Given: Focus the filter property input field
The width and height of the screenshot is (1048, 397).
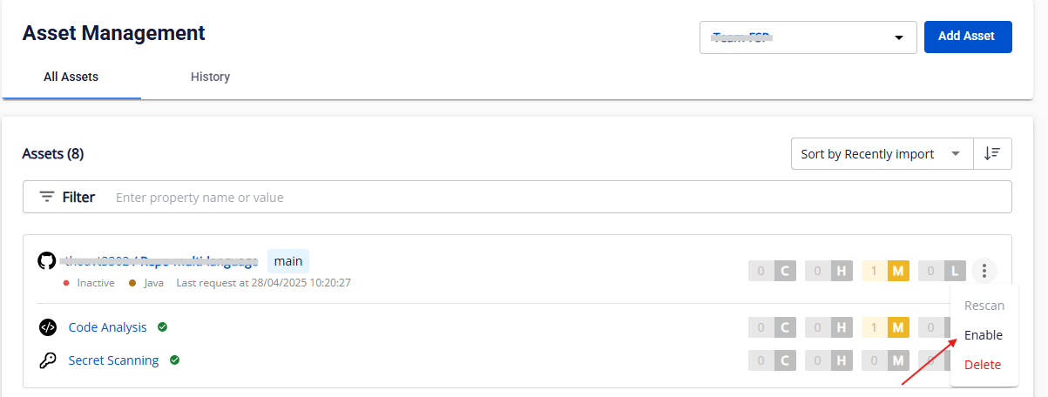Looking at the screenshot, I should pos(558,198).
